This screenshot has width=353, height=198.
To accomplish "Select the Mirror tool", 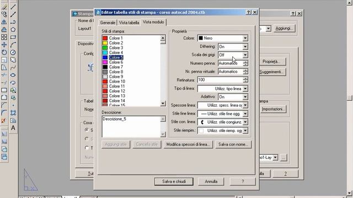I will tap(4, 22).
